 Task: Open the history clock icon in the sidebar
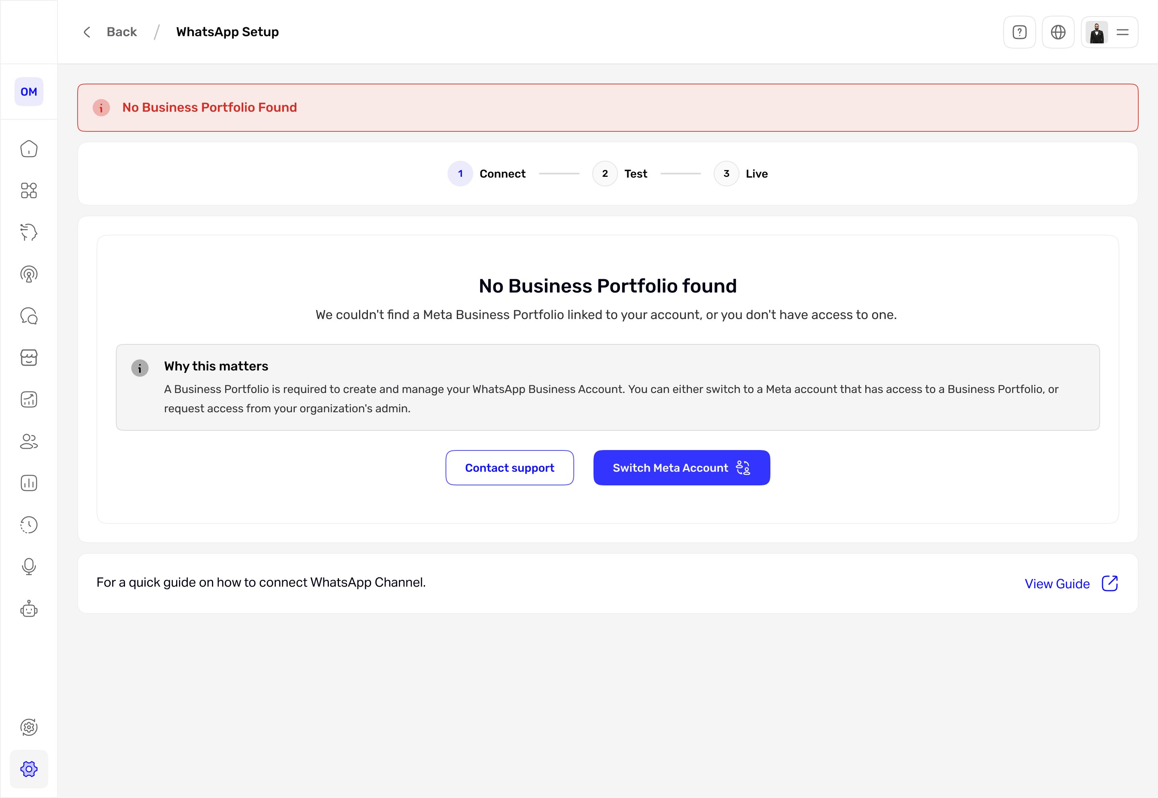(29, 525)
